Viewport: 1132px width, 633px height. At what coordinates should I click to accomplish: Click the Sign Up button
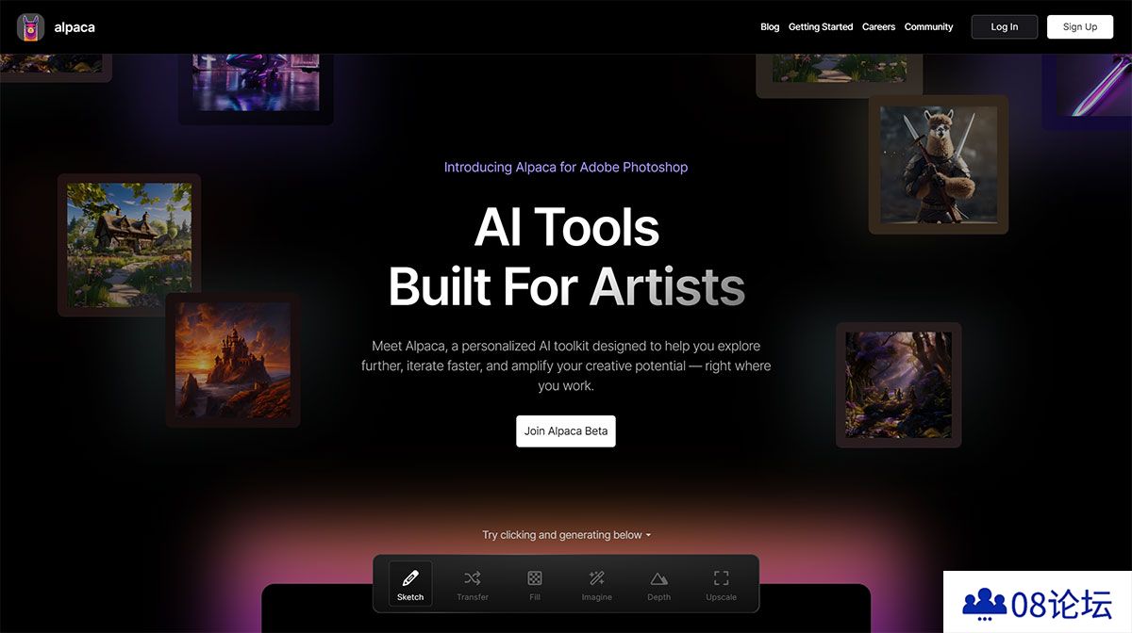(1080, 27)
